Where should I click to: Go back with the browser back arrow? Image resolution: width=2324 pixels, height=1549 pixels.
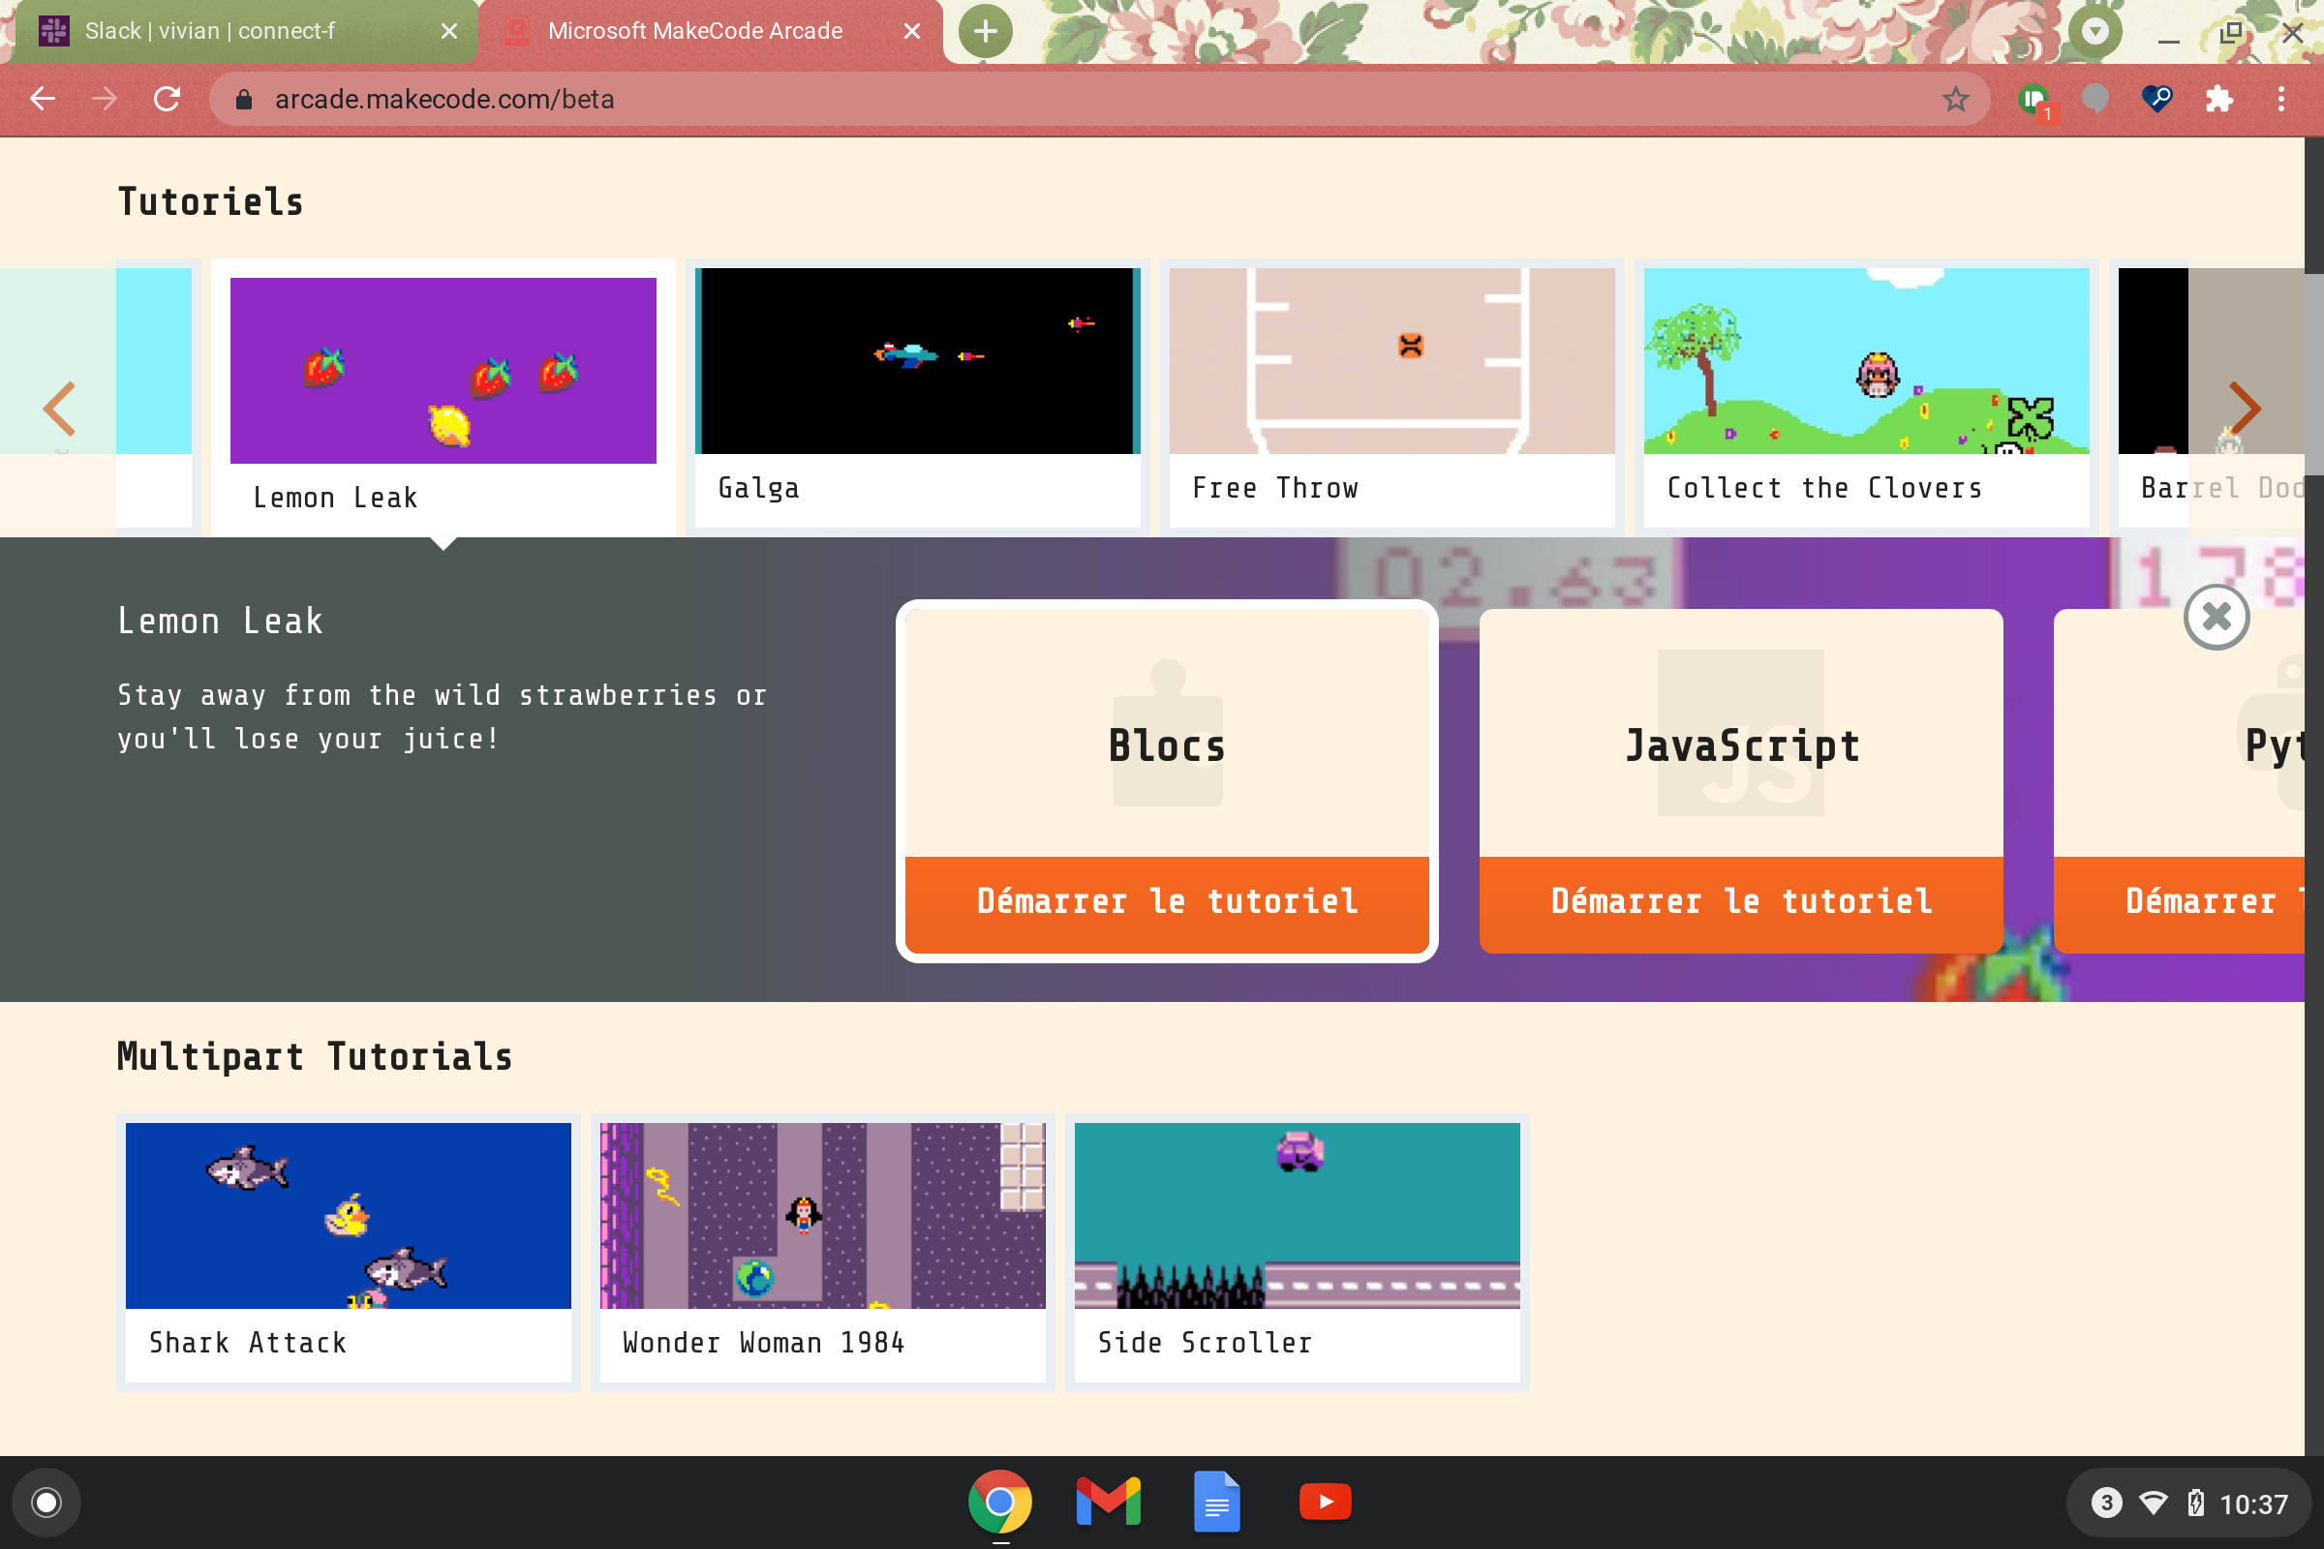coord(43,99)
